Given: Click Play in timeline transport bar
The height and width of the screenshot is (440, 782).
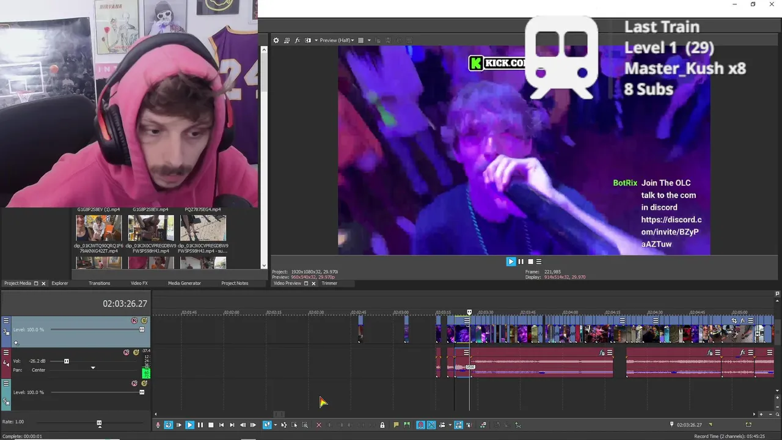Looking at the screenshot, I should (189, 425).
